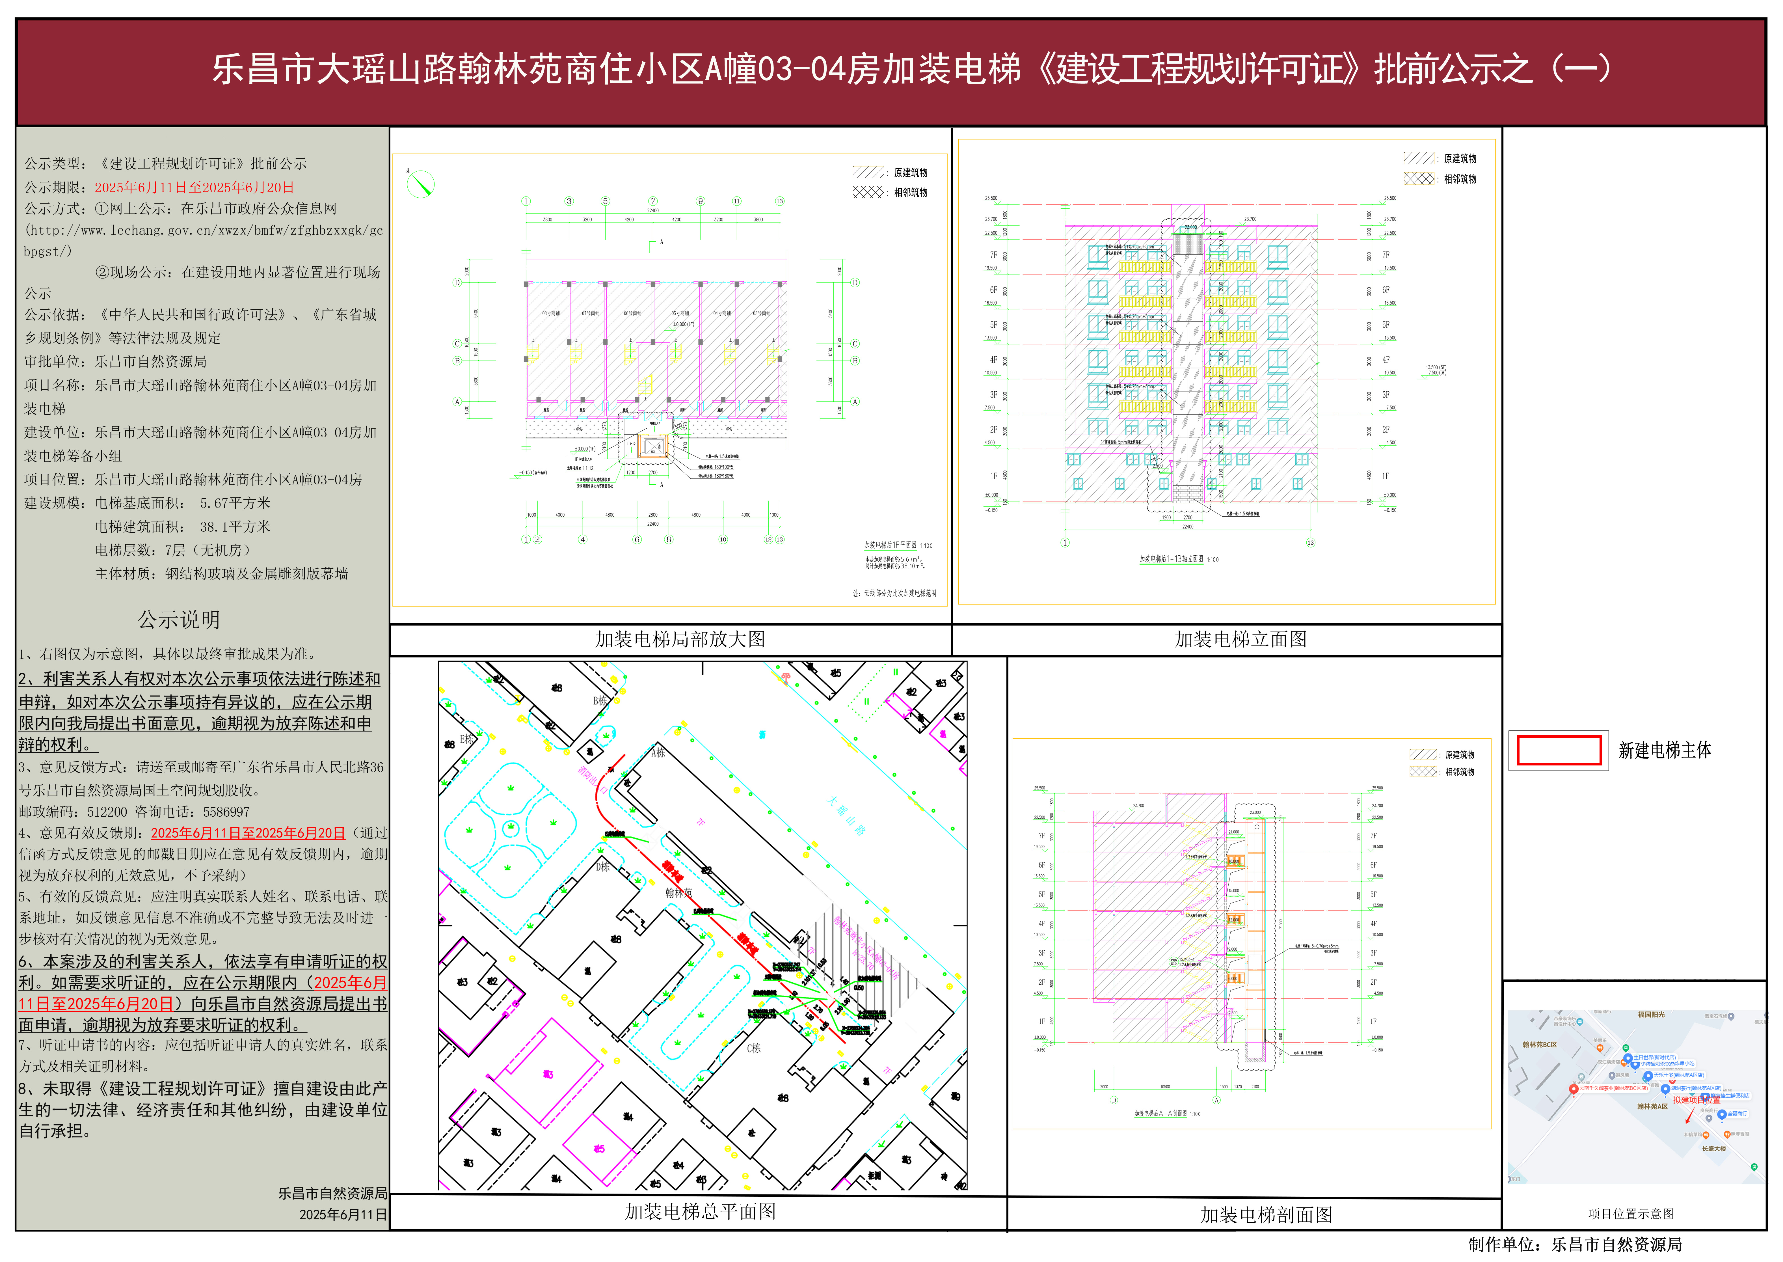Click the 公示说明 section heading
The width and height of the screenshot is (1783, 1262).
[x=179, y=619]
